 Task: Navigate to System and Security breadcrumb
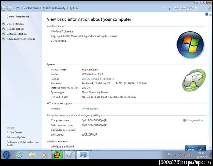click(54, 8)
